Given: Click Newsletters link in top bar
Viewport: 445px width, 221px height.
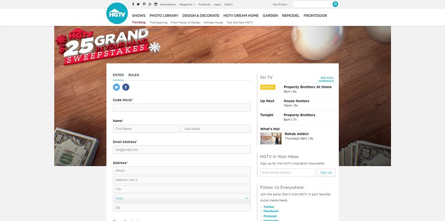Looking at the screenshot, I should tap(168, 5).
